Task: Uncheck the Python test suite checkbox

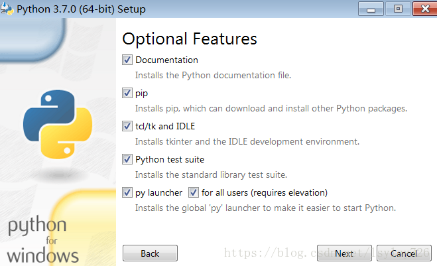Action: (127, 159)
